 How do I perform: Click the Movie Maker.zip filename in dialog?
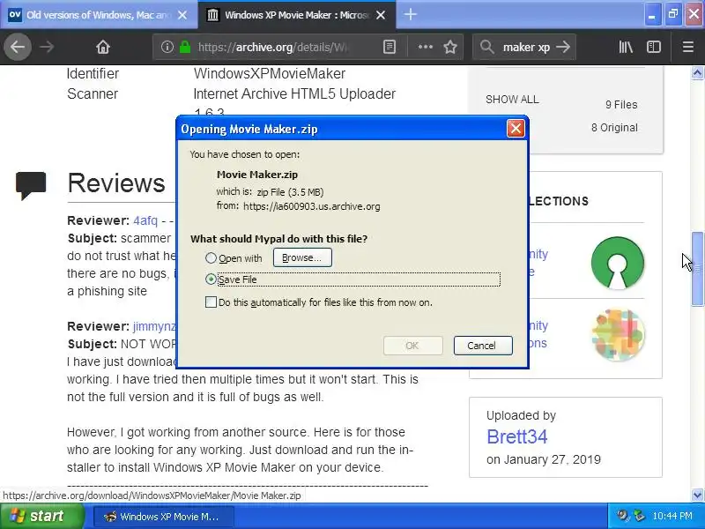[257, 175]
